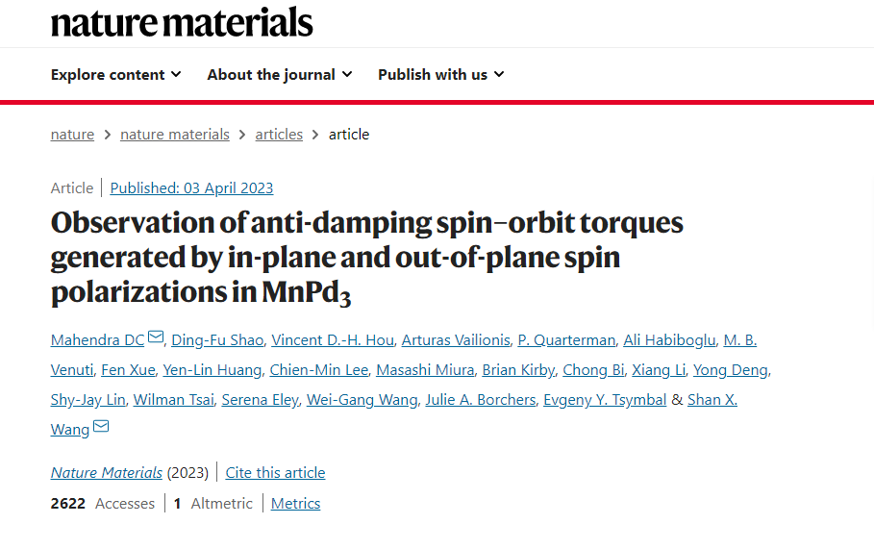Click author Masashi Miura
Viewport: 874px width, 549px height.
(x=425, y=370)
